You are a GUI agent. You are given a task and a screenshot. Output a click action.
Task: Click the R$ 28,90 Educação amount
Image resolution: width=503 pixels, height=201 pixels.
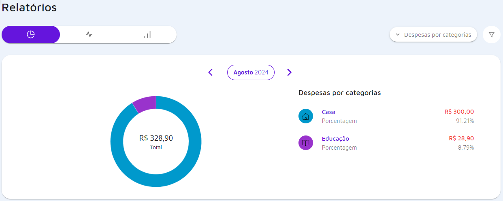point(461,138)
